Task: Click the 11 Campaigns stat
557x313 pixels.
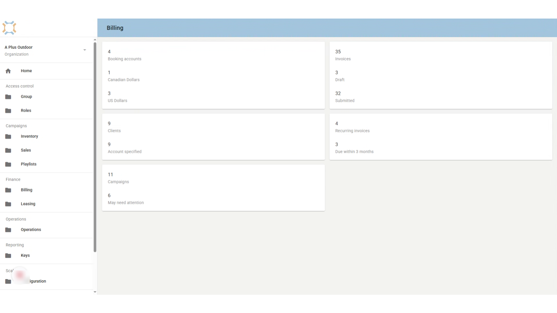Action: (x=118, y=178)
